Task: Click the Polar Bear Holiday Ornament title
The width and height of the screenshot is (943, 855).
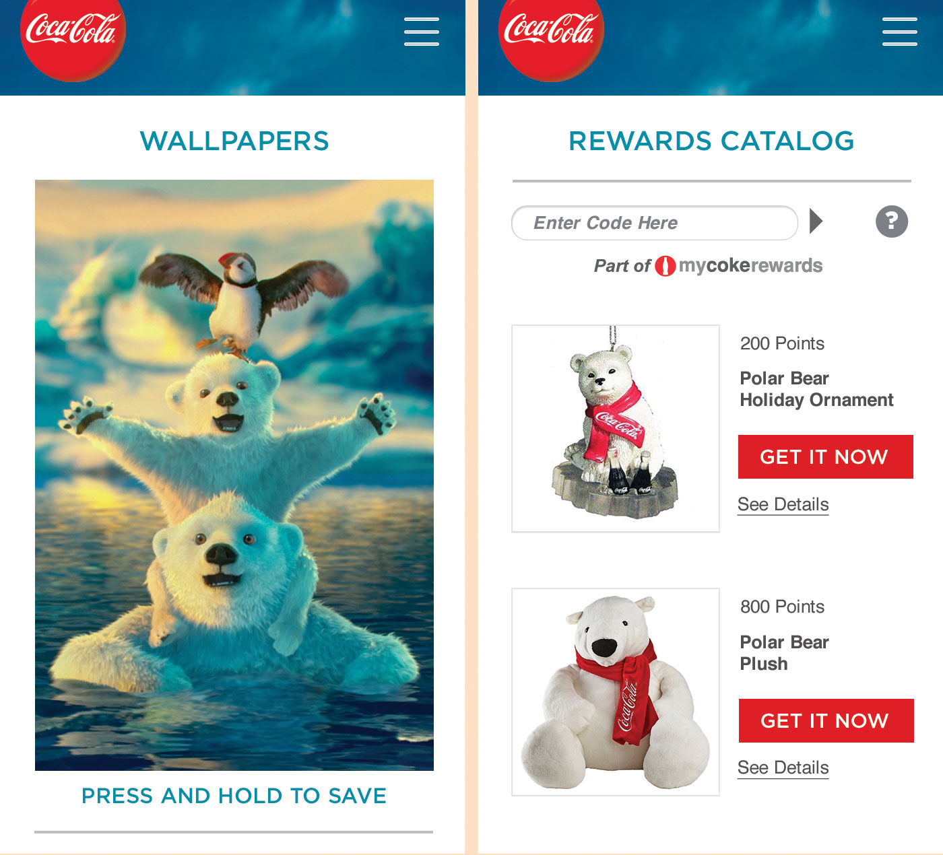Action: 816,389
